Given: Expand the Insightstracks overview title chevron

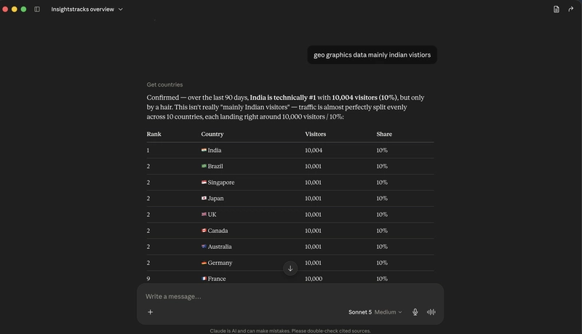Looking at the screenshot, I should (x=120, y=9).
